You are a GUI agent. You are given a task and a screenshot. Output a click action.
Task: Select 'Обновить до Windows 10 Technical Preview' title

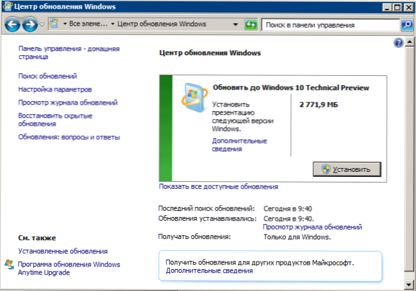pos(291,88)
